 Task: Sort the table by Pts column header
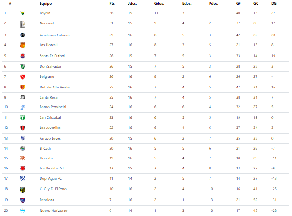click(112, 3)
